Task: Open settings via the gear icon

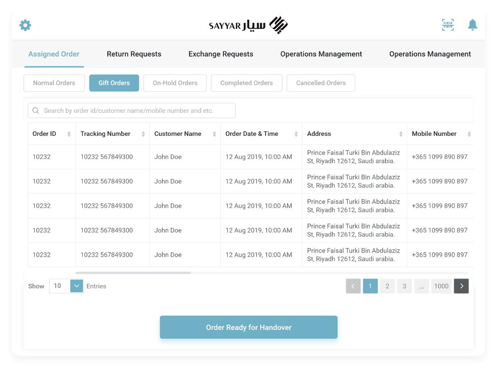Action: 25,25
